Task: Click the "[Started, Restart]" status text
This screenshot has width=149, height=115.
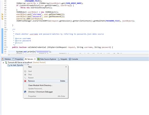Action: pos(39,63)
